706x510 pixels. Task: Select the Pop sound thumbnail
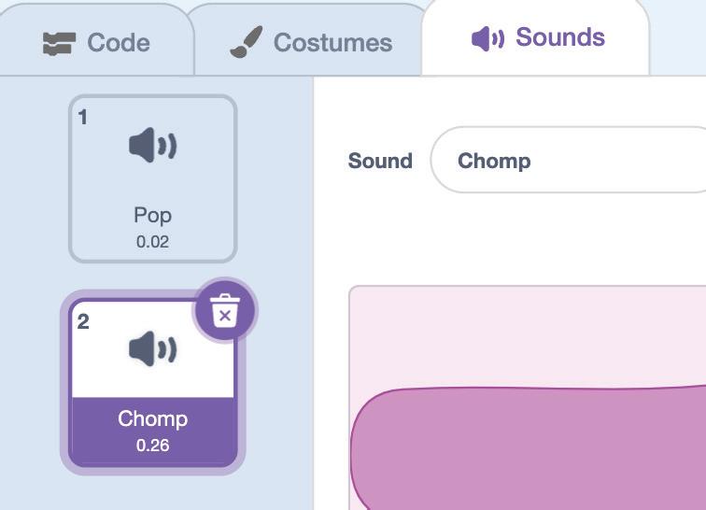[x=152, y=178]
